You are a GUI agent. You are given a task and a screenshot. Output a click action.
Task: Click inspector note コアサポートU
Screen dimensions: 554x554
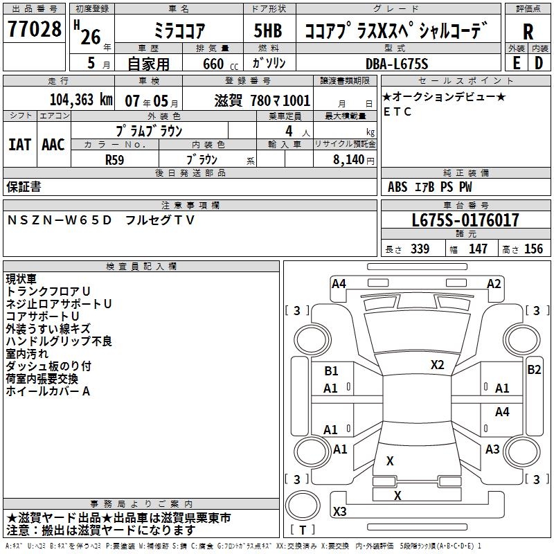[42, 316]
